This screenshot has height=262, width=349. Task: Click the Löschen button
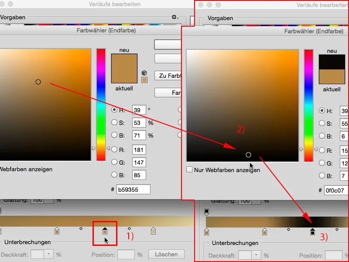click(166, 254)
